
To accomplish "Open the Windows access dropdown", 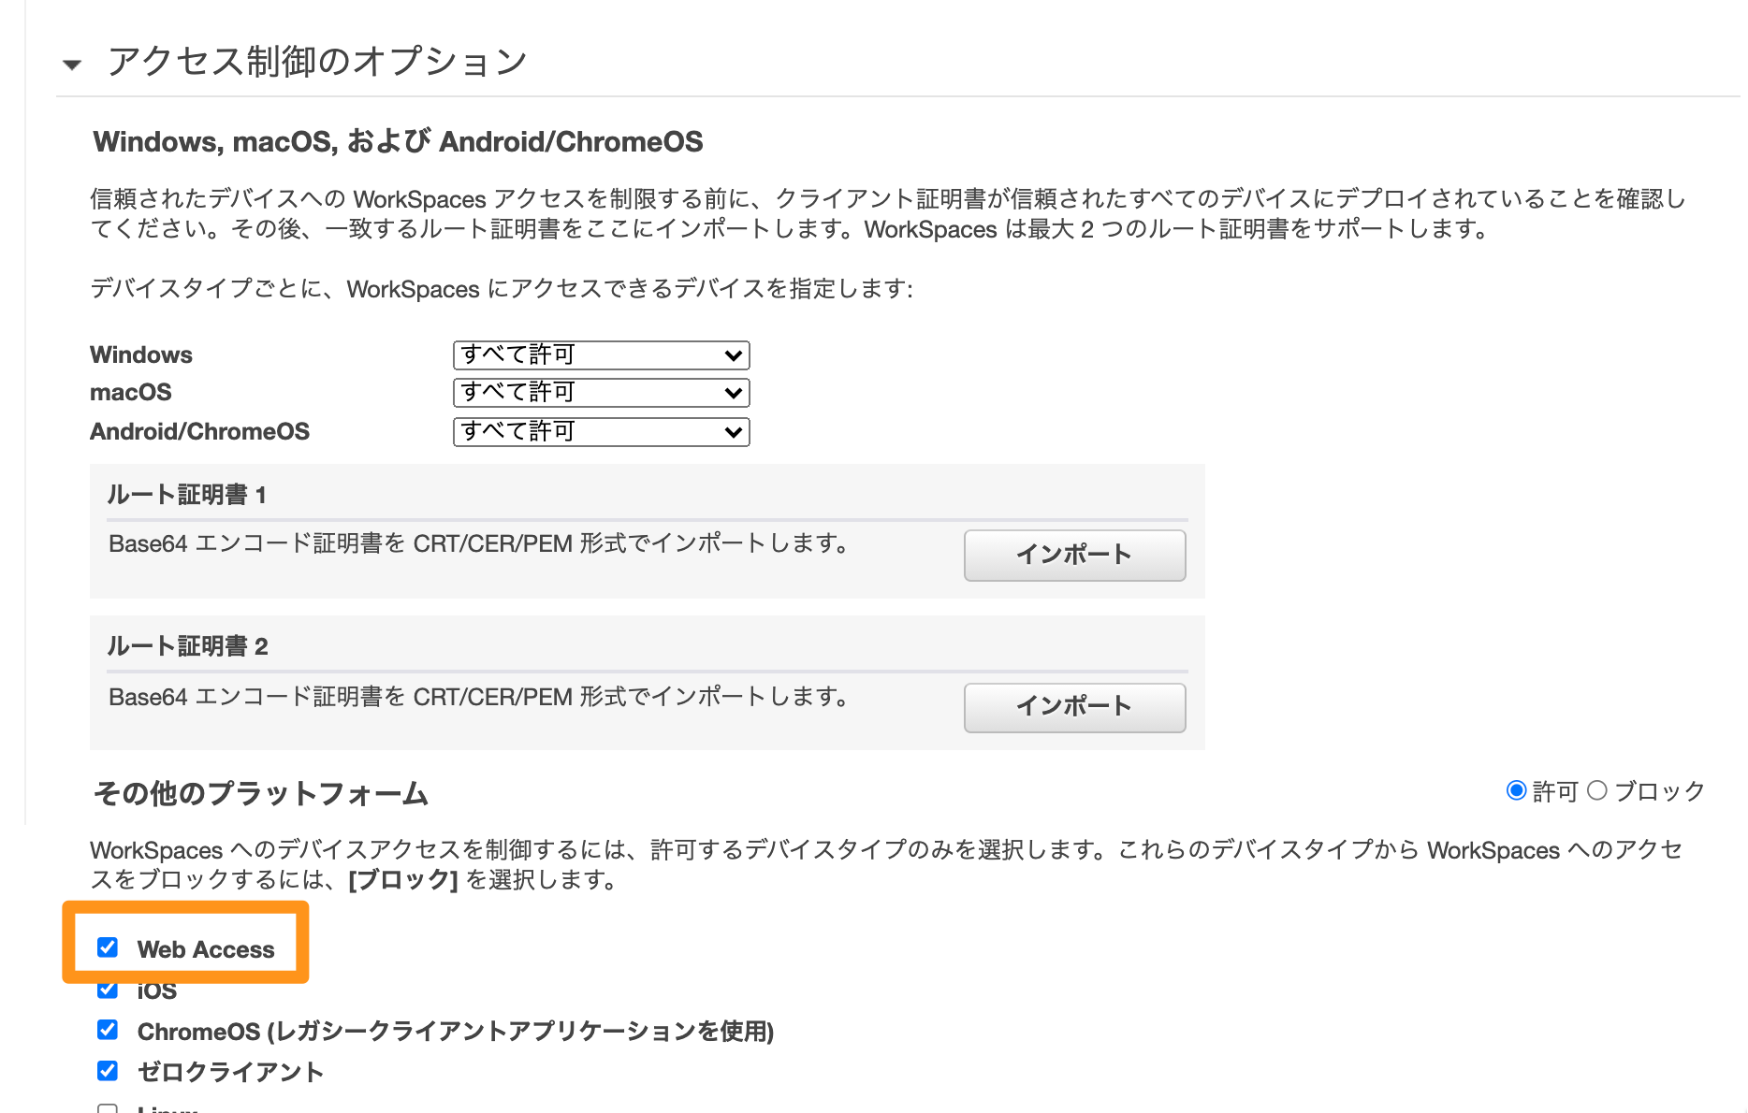I will 601,355.
